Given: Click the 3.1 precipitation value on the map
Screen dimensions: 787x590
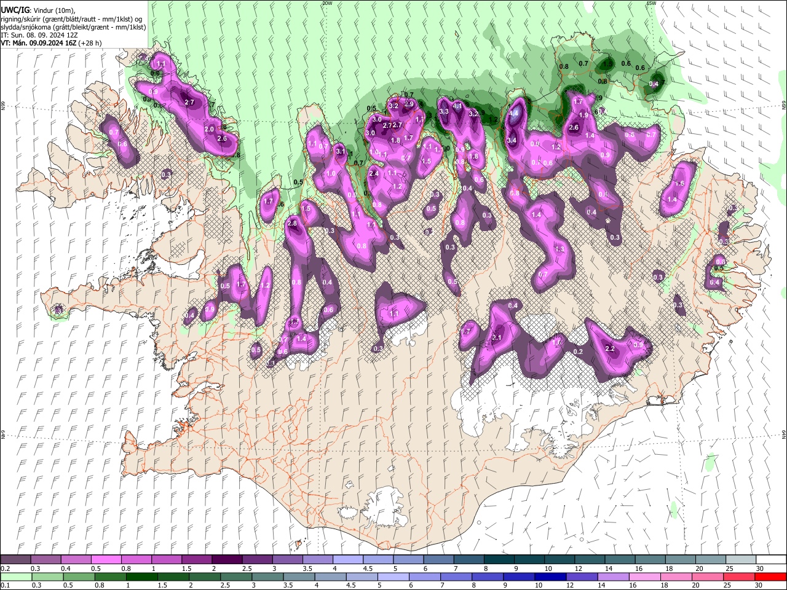Looking at the screenshot, I should (341, 151).
